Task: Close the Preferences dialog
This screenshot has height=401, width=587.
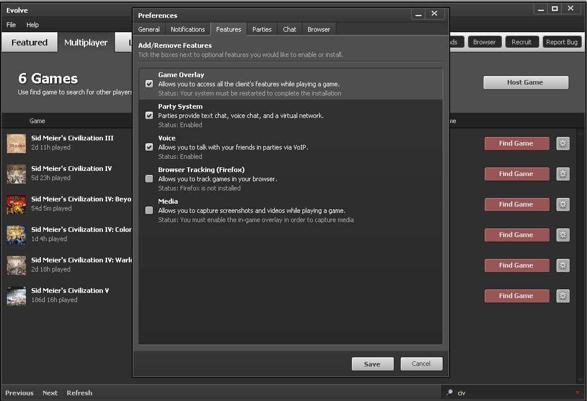Action: coord(434,14)
